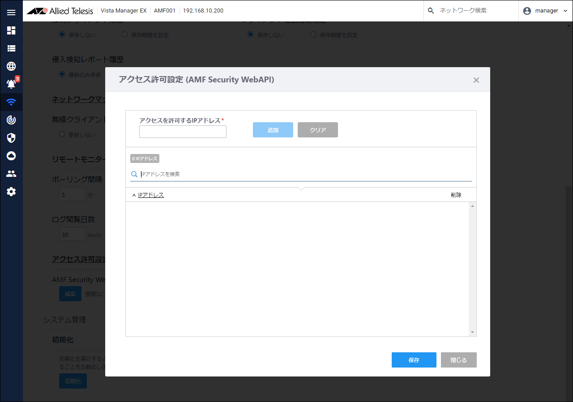Click the 閉じる button in the dialog
This screenshot has height=402, width=573.
tap(458, 360)
